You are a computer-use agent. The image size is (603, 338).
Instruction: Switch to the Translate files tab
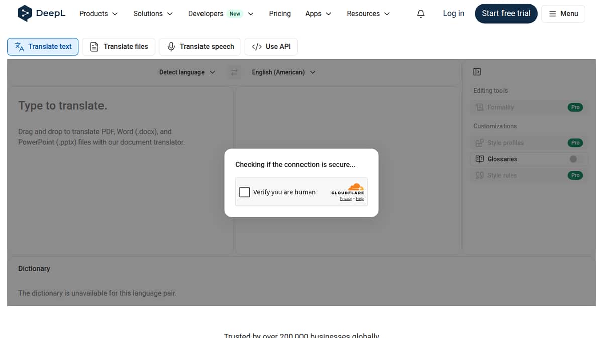pyautogui.click(x=119, y=46)
